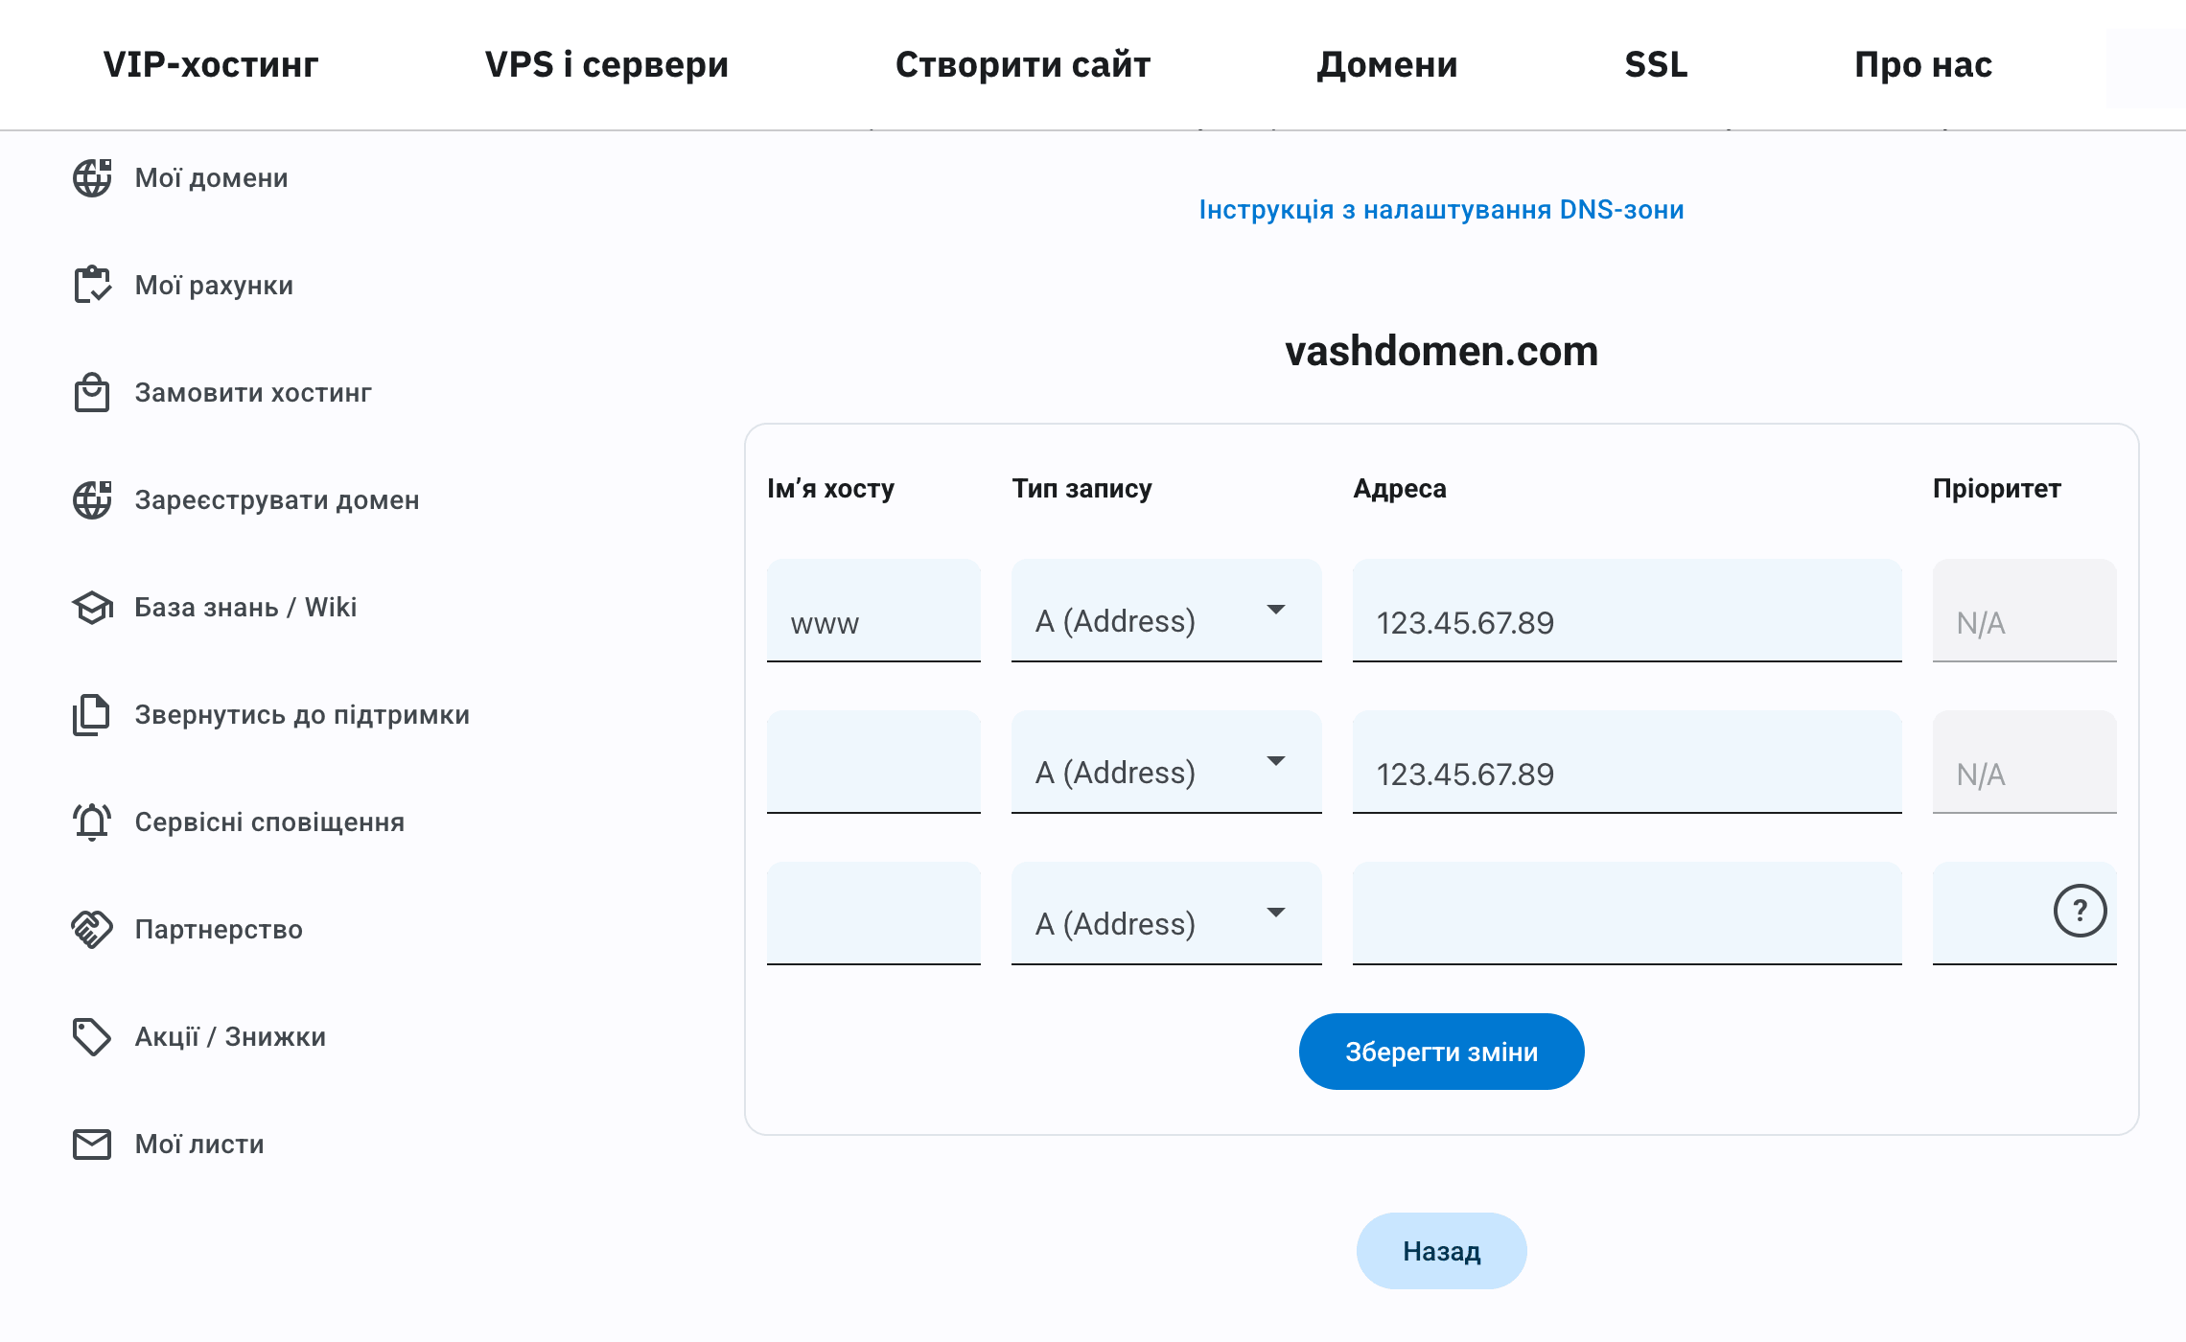The image size is (2186, 1342).
Task: Open the Домени menu item
Action: 1386,64
